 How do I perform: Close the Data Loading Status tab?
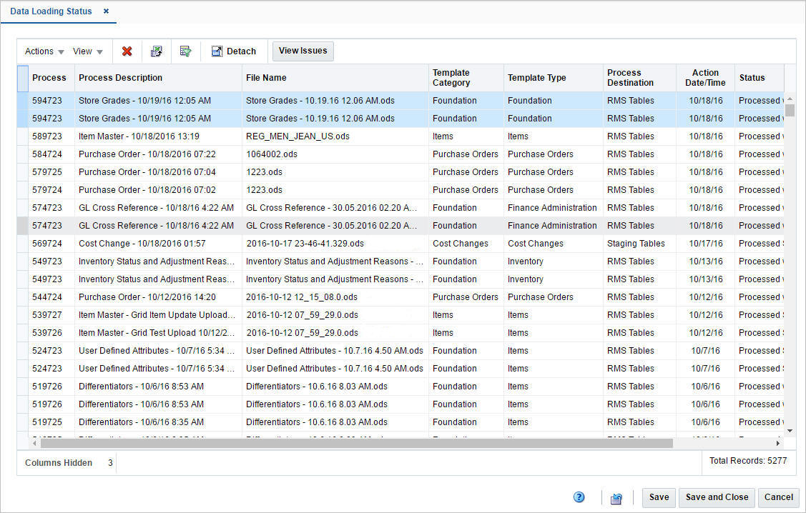coord(105,11)
